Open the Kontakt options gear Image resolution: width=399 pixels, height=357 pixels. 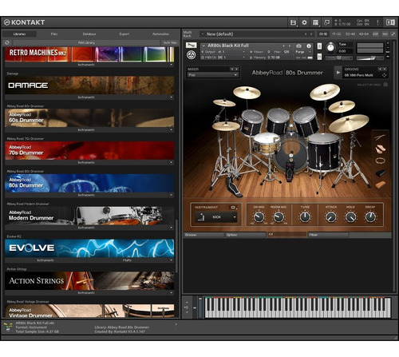[x=304, y=22]
